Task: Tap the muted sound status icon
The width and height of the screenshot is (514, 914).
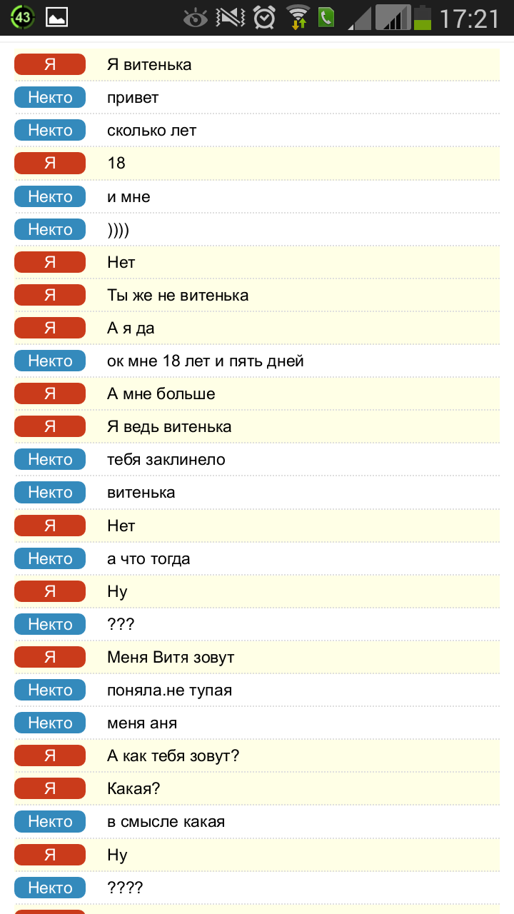Action: (x=230, y=18)
